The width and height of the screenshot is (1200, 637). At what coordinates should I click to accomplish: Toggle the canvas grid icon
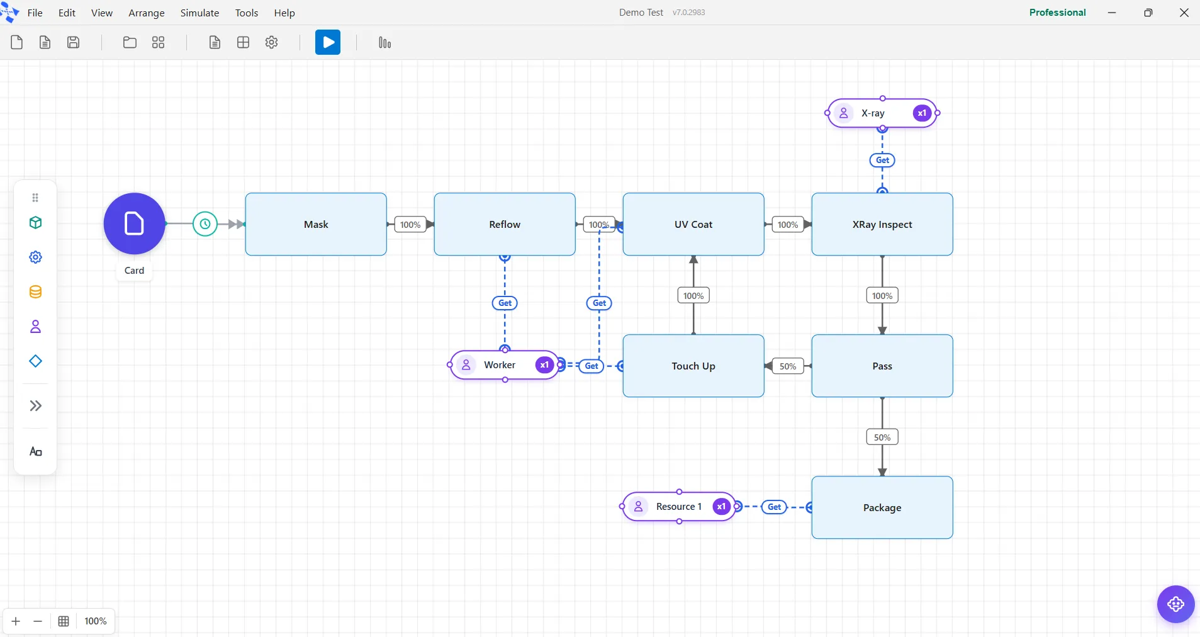point(64,621)
